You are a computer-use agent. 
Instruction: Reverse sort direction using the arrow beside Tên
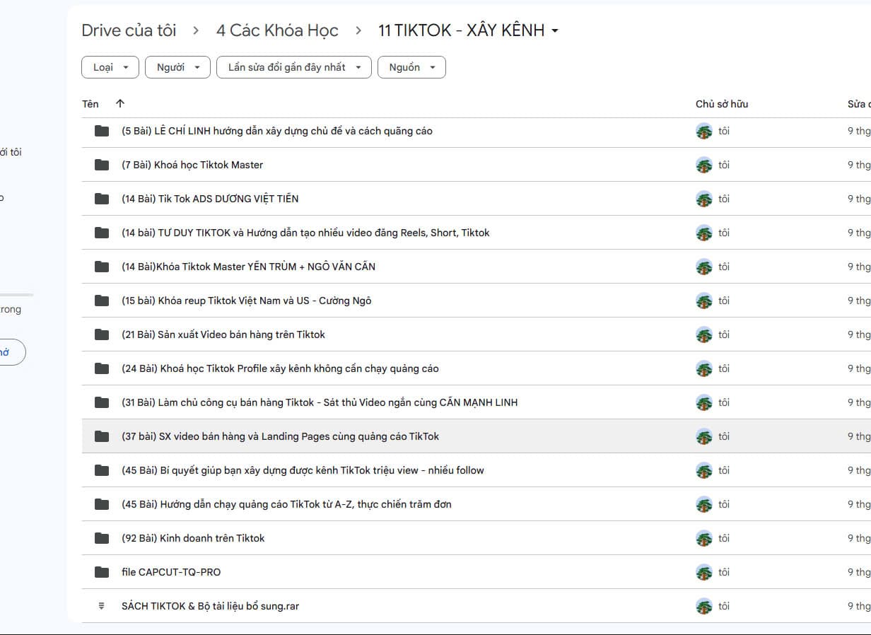pyautogui.click(x=120, y=104)
